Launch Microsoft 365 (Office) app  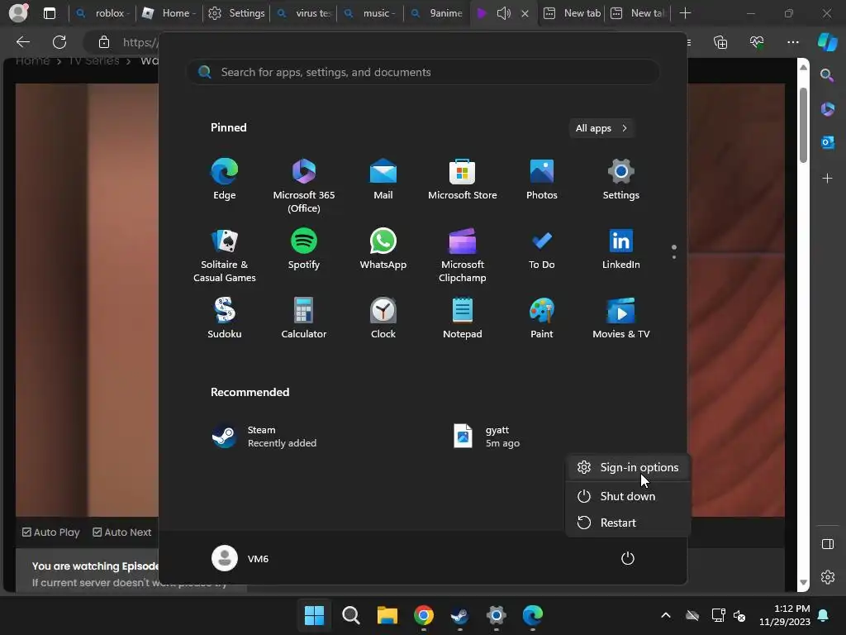(304, 186)
